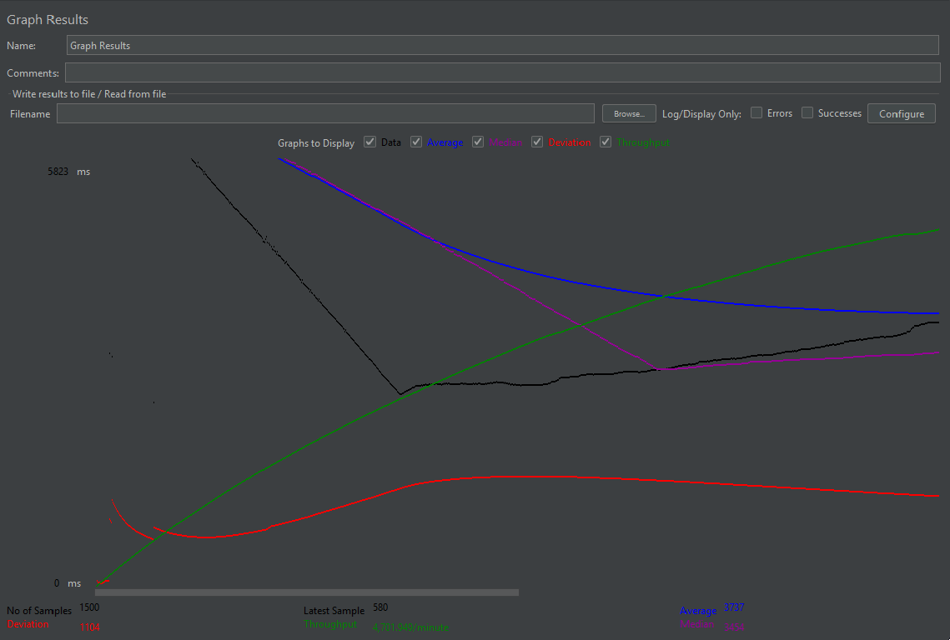This screenshot has width=950, height=640.
Task: Click the horizontal scrollbar under the graph
Action: (x=307, y=592)
